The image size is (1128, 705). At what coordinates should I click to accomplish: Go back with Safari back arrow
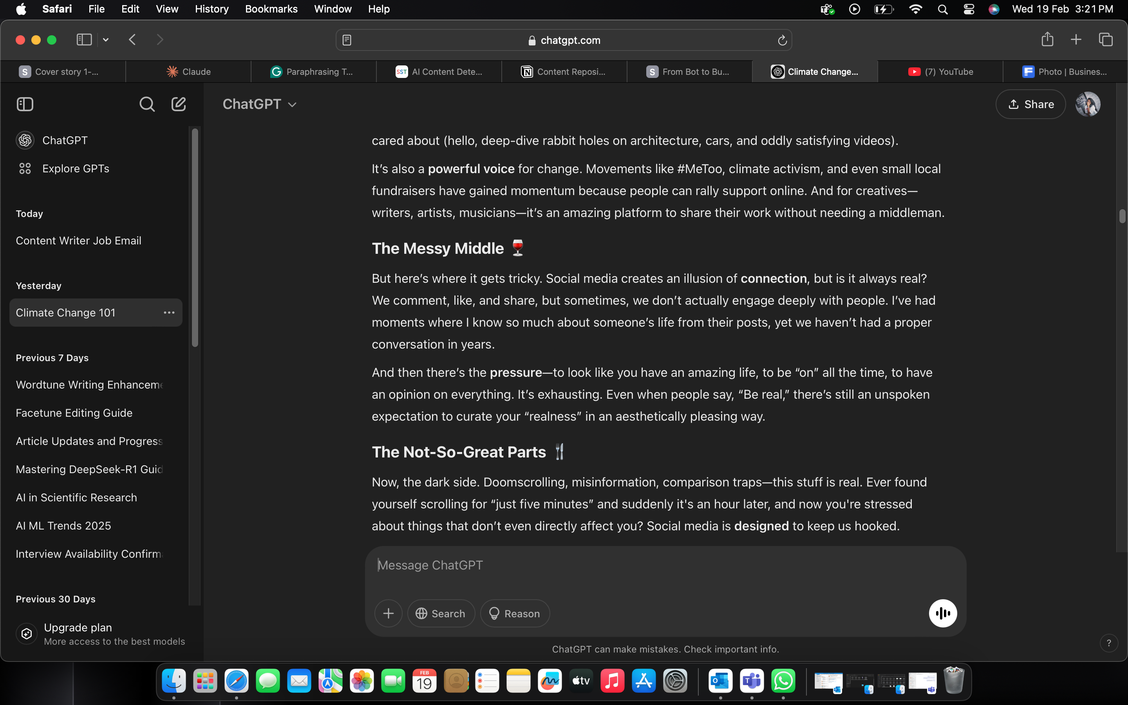(132, 40)
